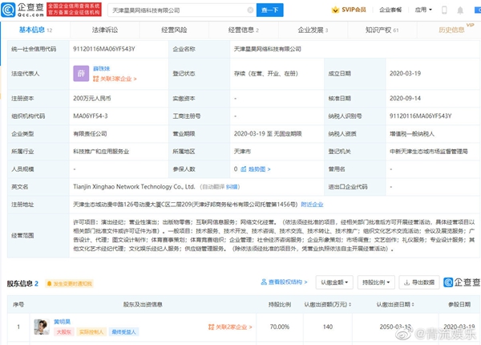481x345 pixels.
Task: Click the 导出数据 export button
Action: pyautogui.click(x=419, y=282)
